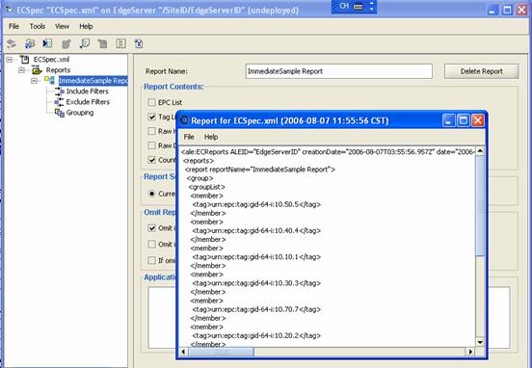Select the ECSpec.xml tree label
Image resolution: width=532 pixels, height=368 pixels.
click(x=52, y=60)
